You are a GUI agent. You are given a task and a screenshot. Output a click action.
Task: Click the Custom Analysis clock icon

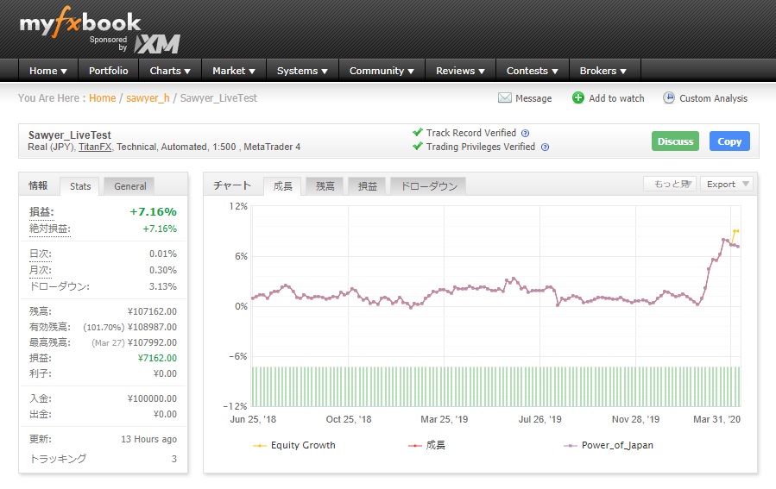coord(669,98)
